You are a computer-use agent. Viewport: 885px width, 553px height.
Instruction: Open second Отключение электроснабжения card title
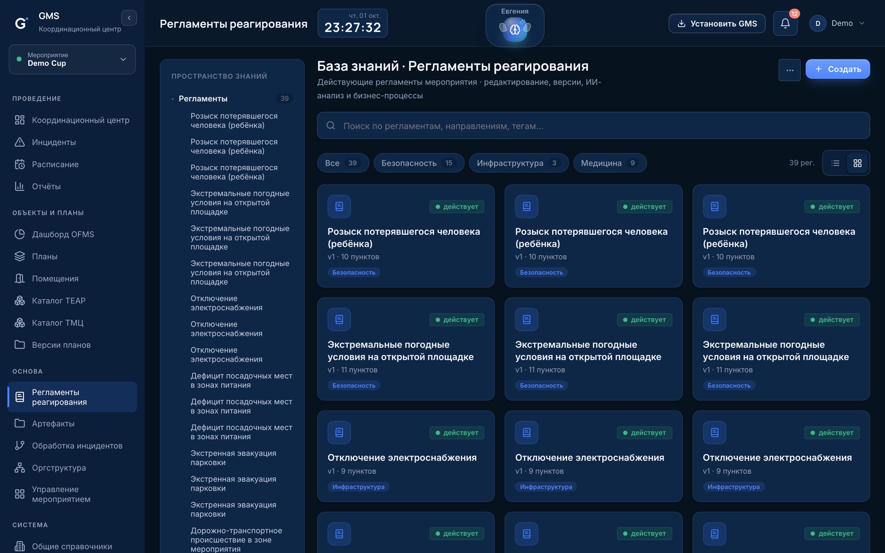pyautogui.click(x=589, y=458)
